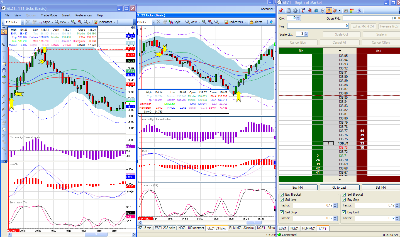
Task: Expand Indicators dropdown arrow in 111 ticks chart
Action: click(x=114, y=22)
